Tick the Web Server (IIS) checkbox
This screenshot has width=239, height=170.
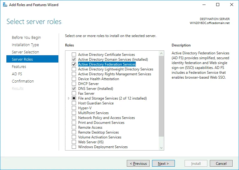[74, 142]
